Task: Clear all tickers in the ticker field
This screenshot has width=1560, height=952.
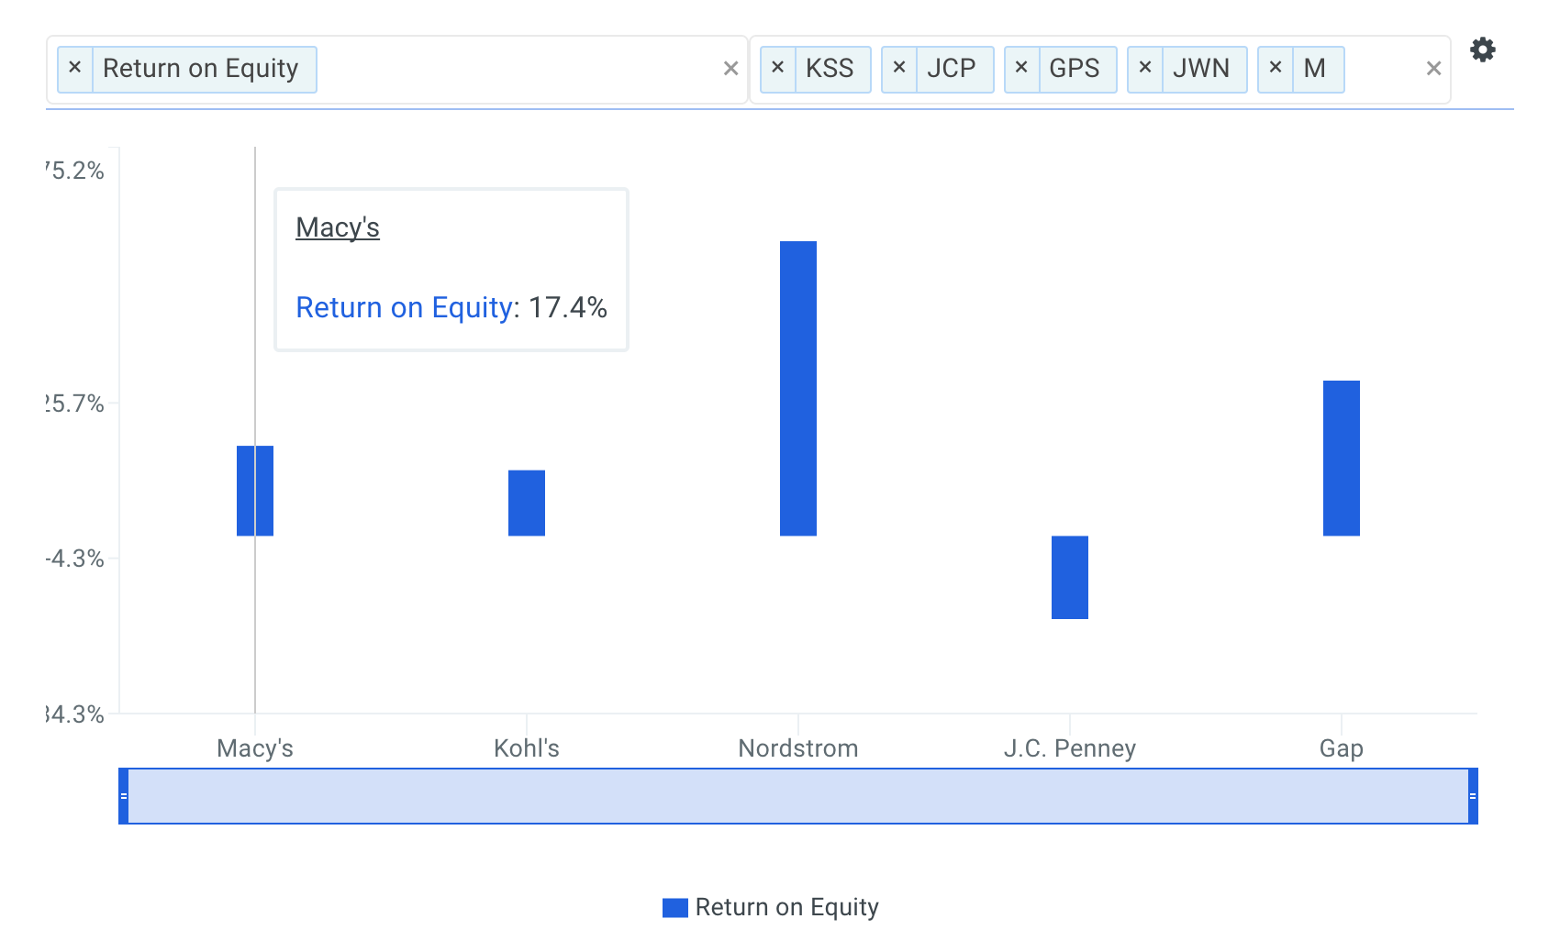Action: (1433, 69)
